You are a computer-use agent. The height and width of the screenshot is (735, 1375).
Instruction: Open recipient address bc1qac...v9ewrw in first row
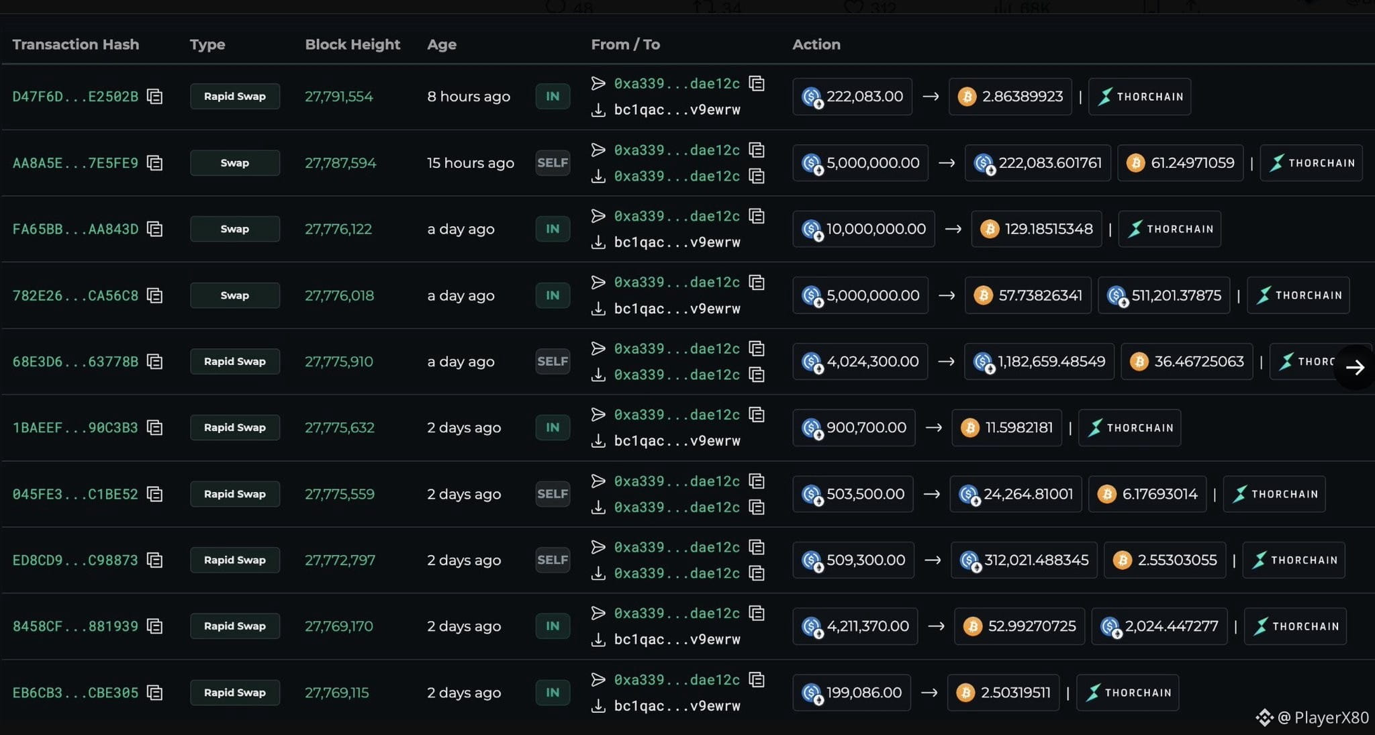coord(677,110)
